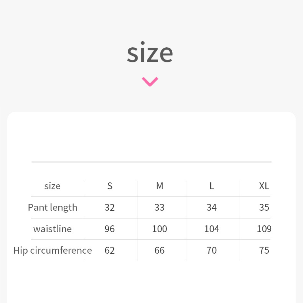Select the M column header
Viewport: 303px width, 303px height.
159,186
